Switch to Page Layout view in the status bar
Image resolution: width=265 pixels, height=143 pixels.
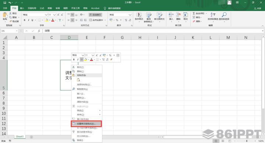click(223, 141)
